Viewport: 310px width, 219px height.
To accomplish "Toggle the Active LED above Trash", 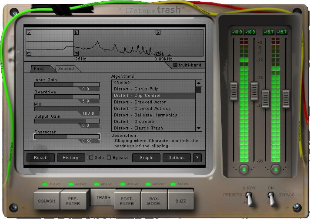I will tap(97, 184).
